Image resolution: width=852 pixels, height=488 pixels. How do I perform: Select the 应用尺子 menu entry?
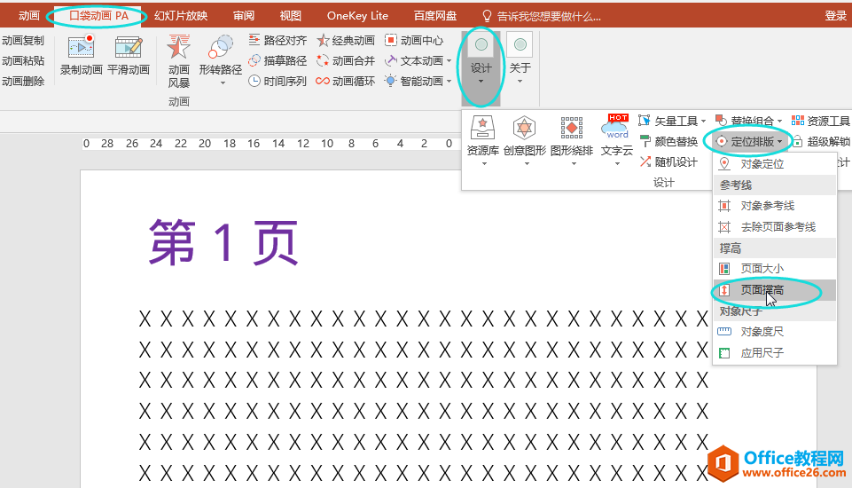762,353
